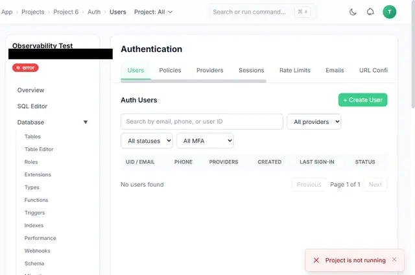Click the PHONE column header
Image resolution: width=415 pixels, height=275 pixels.
click(x=184, y=162)
